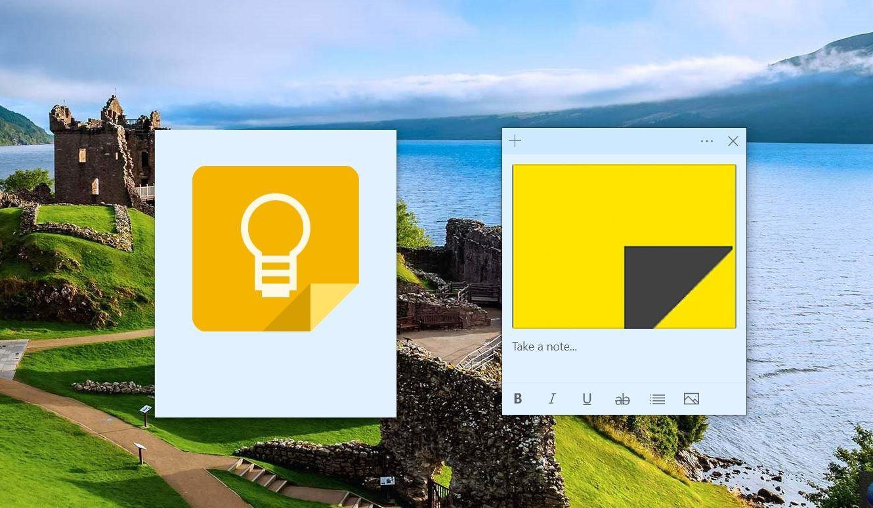Toggle bold formatting in the note

pos(518,398)
